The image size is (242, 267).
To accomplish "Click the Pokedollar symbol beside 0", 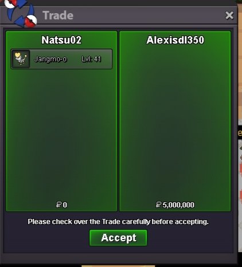I will 58,205.
